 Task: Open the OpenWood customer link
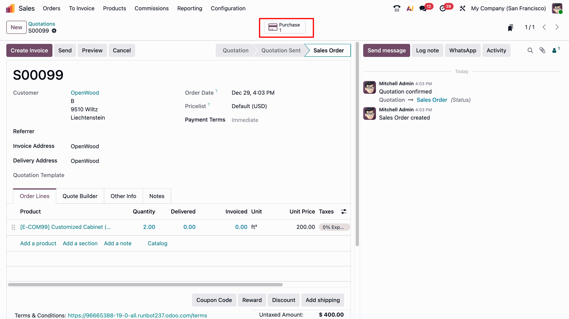click(85, 93)
